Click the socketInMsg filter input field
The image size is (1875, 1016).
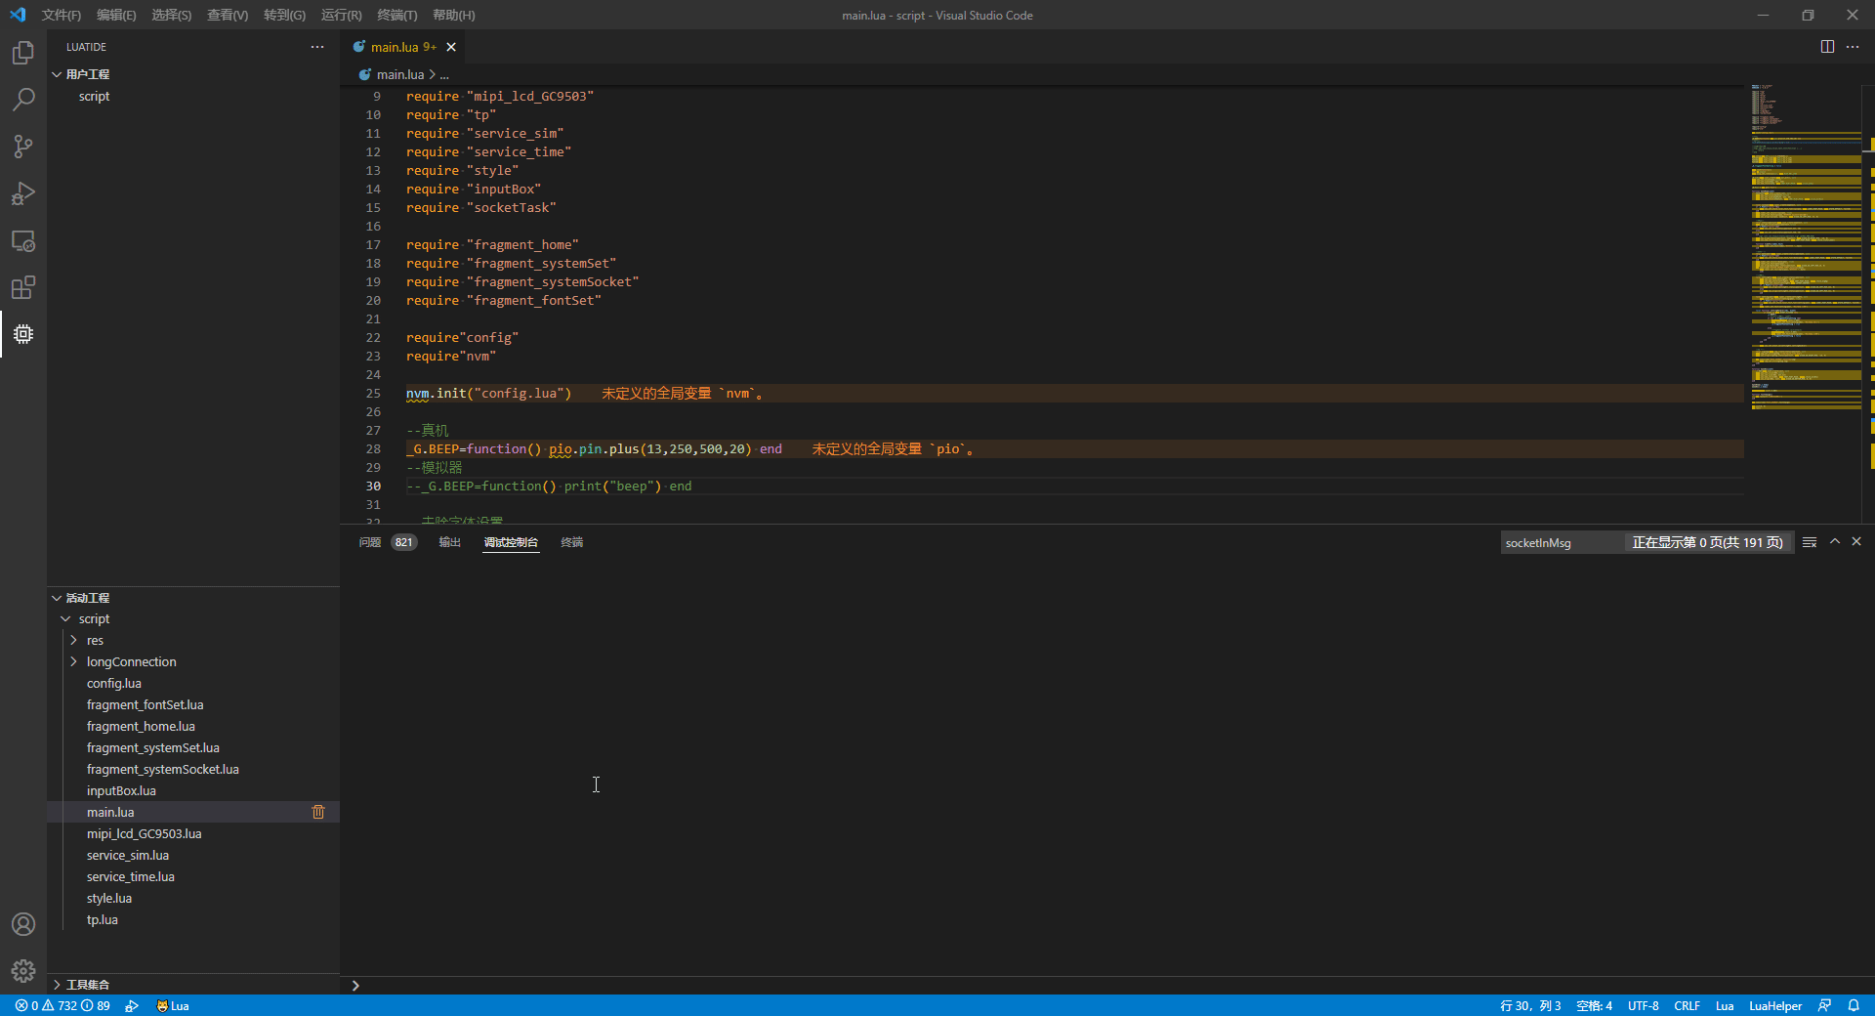point(1561,542)
